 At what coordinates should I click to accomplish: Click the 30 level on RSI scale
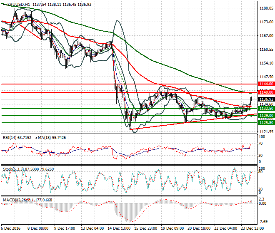click(x=260, y=156)
